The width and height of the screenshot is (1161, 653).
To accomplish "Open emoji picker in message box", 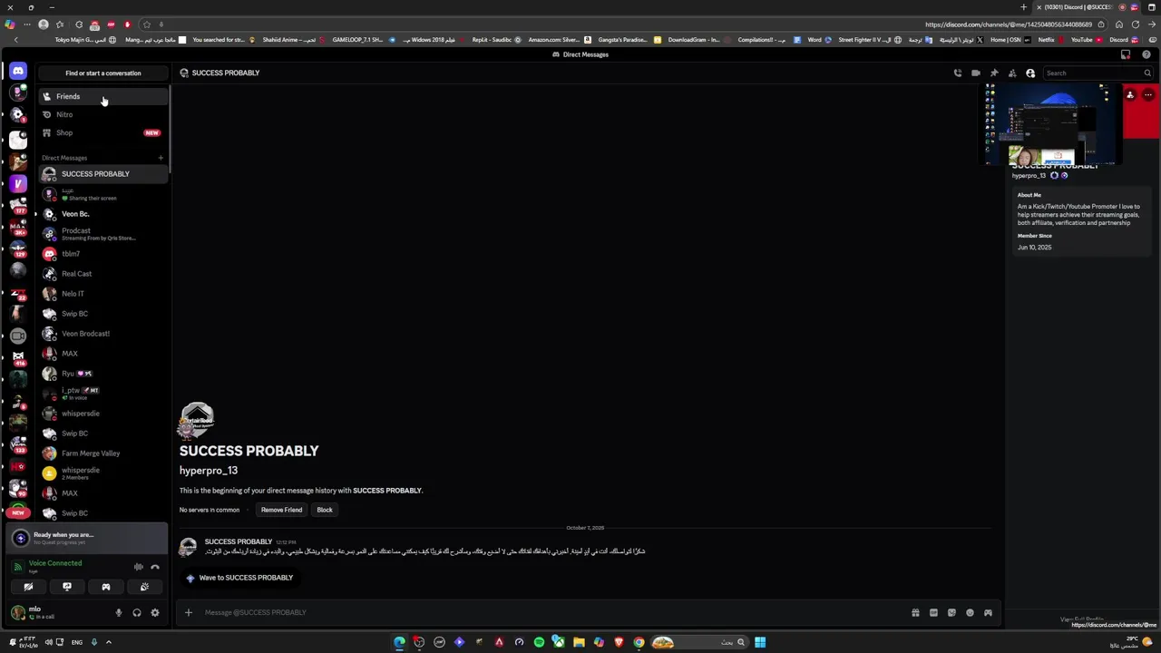I will pyautogui.click(x=970, y=612).
